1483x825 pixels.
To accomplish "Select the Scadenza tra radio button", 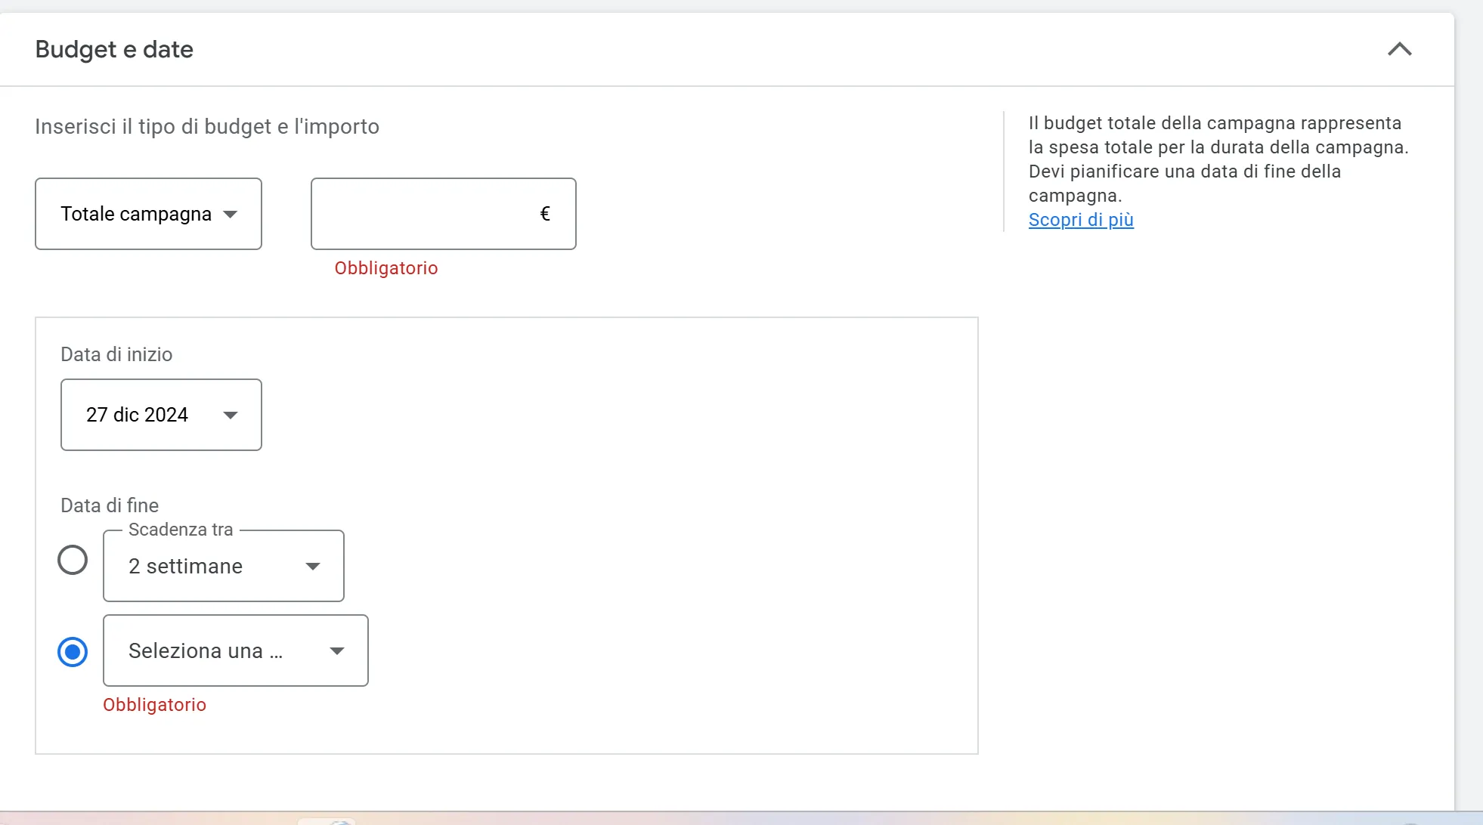I will [x=73, y=560].
